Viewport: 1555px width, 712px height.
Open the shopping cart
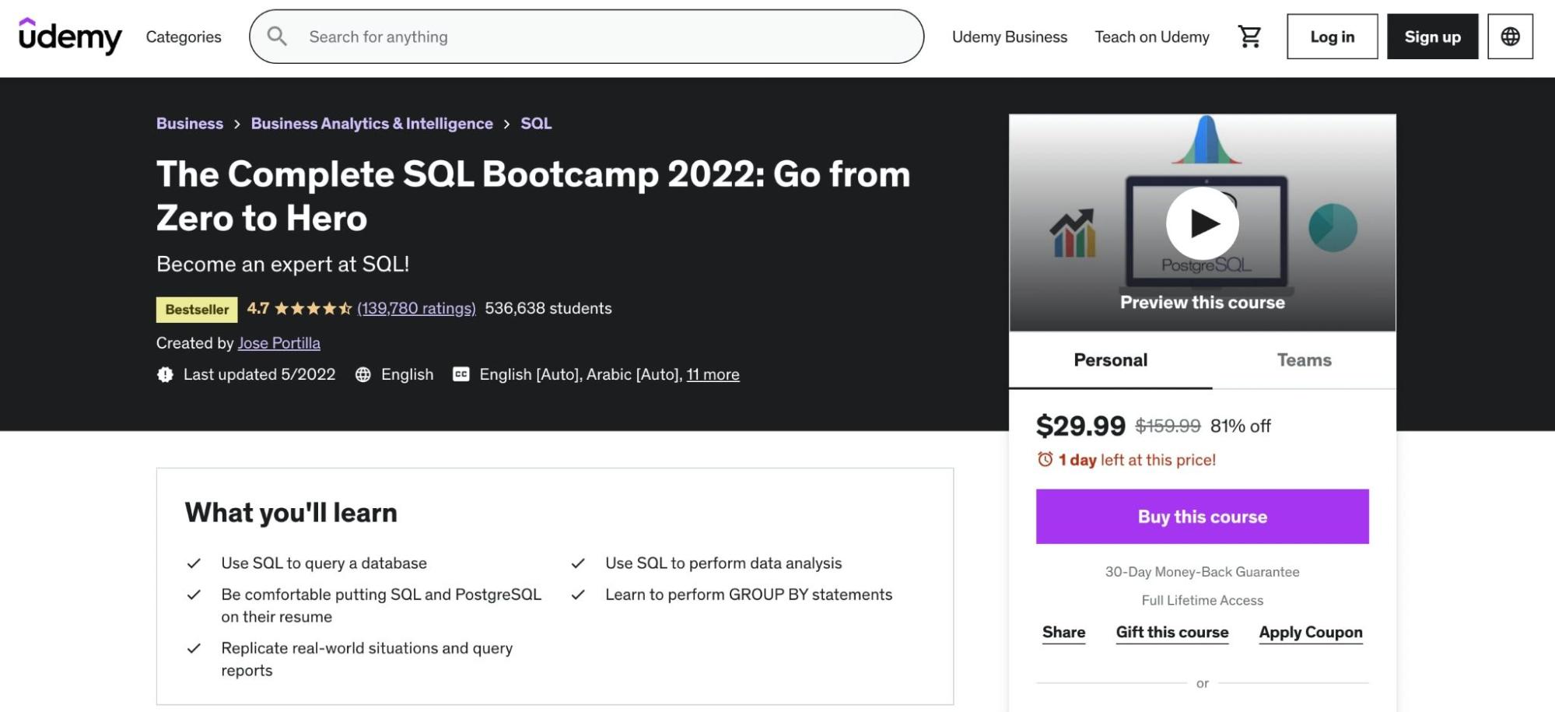pos(1250,36)
